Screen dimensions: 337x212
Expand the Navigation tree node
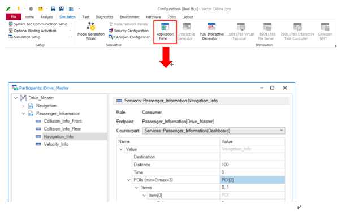click(23, 106)
